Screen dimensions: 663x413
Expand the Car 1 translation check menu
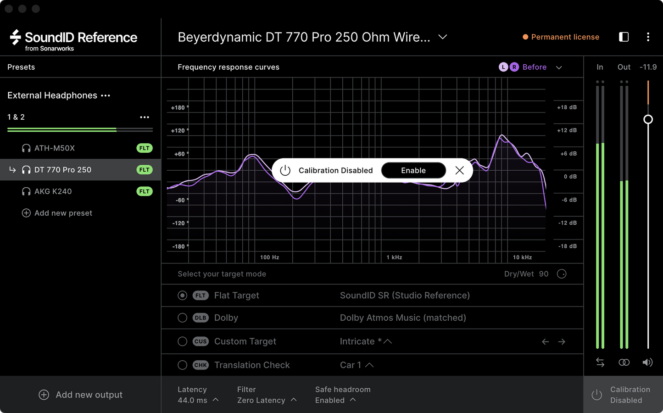click(369, 365)
